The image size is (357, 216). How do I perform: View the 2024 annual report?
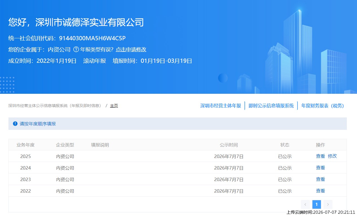[x=320, y=168]
